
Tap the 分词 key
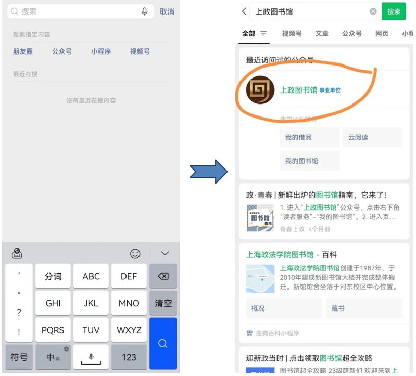[x=53, y=276]
